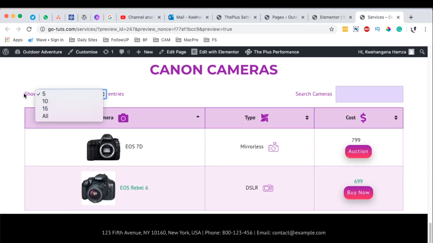Image resolution: width=433 pixels, height=243 pixels.
Task: Open the pinned Google tab
Action: (110, 17)
